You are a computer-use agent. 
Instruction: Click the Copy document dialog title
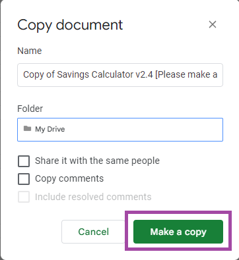70,26
